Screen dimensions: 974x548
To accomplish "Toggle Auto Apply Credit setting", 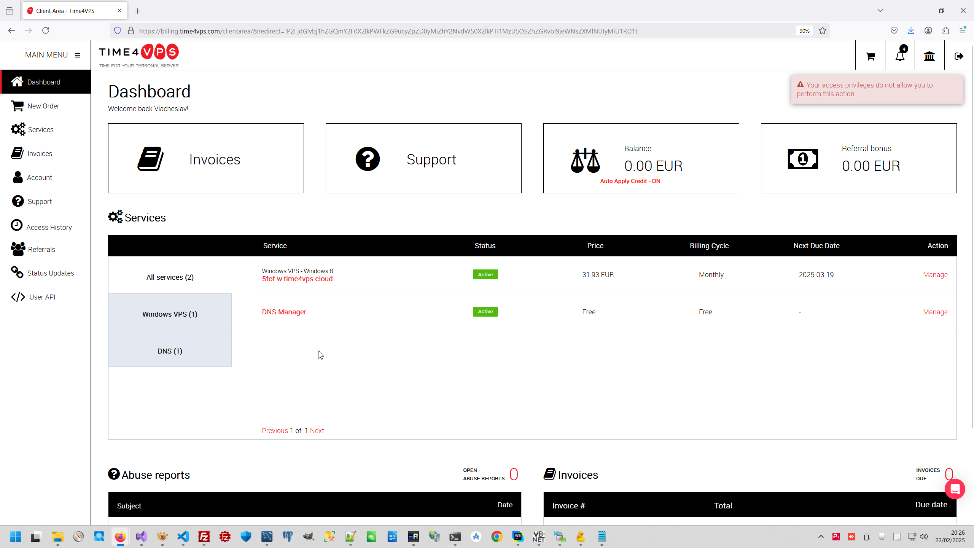I will pyautogui.click(x=630, y=181).
